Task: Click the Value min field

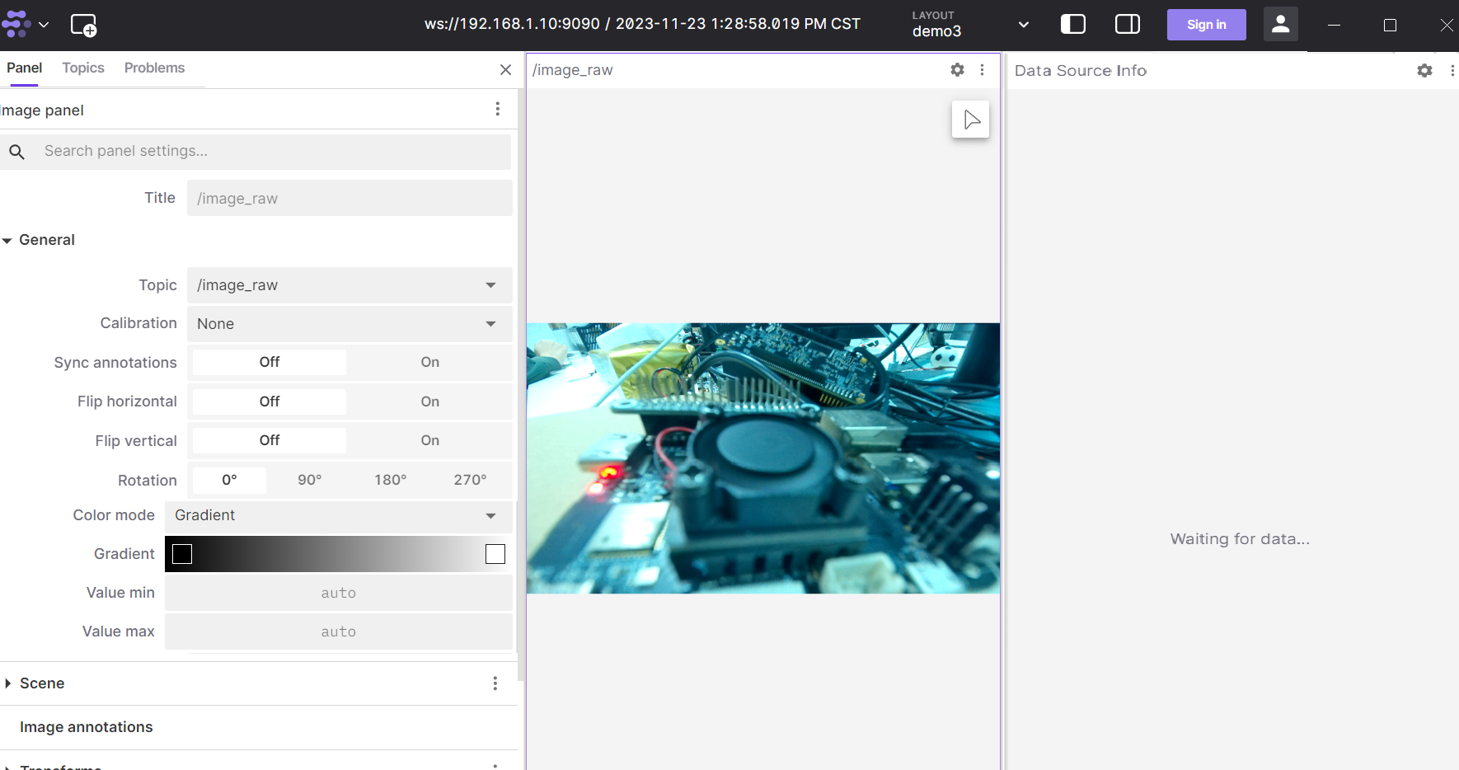Action: coord(339,593)
